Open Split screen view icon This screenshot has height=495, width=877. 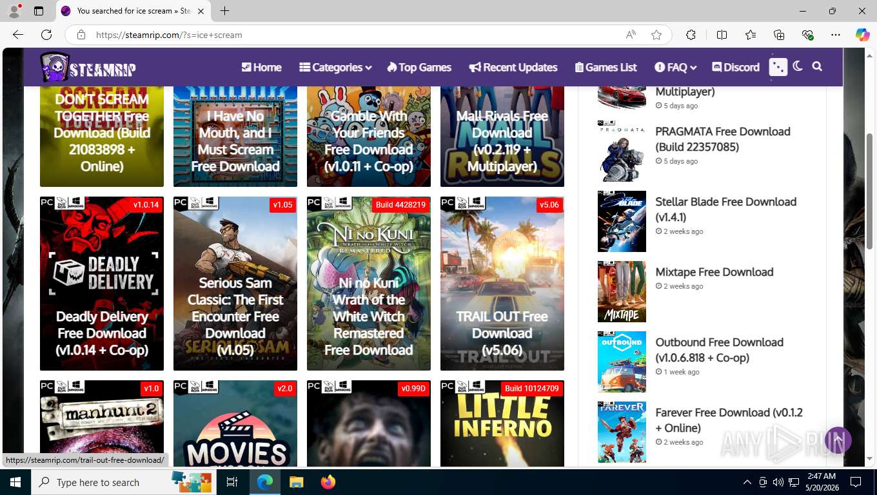[x=722, y=35]
